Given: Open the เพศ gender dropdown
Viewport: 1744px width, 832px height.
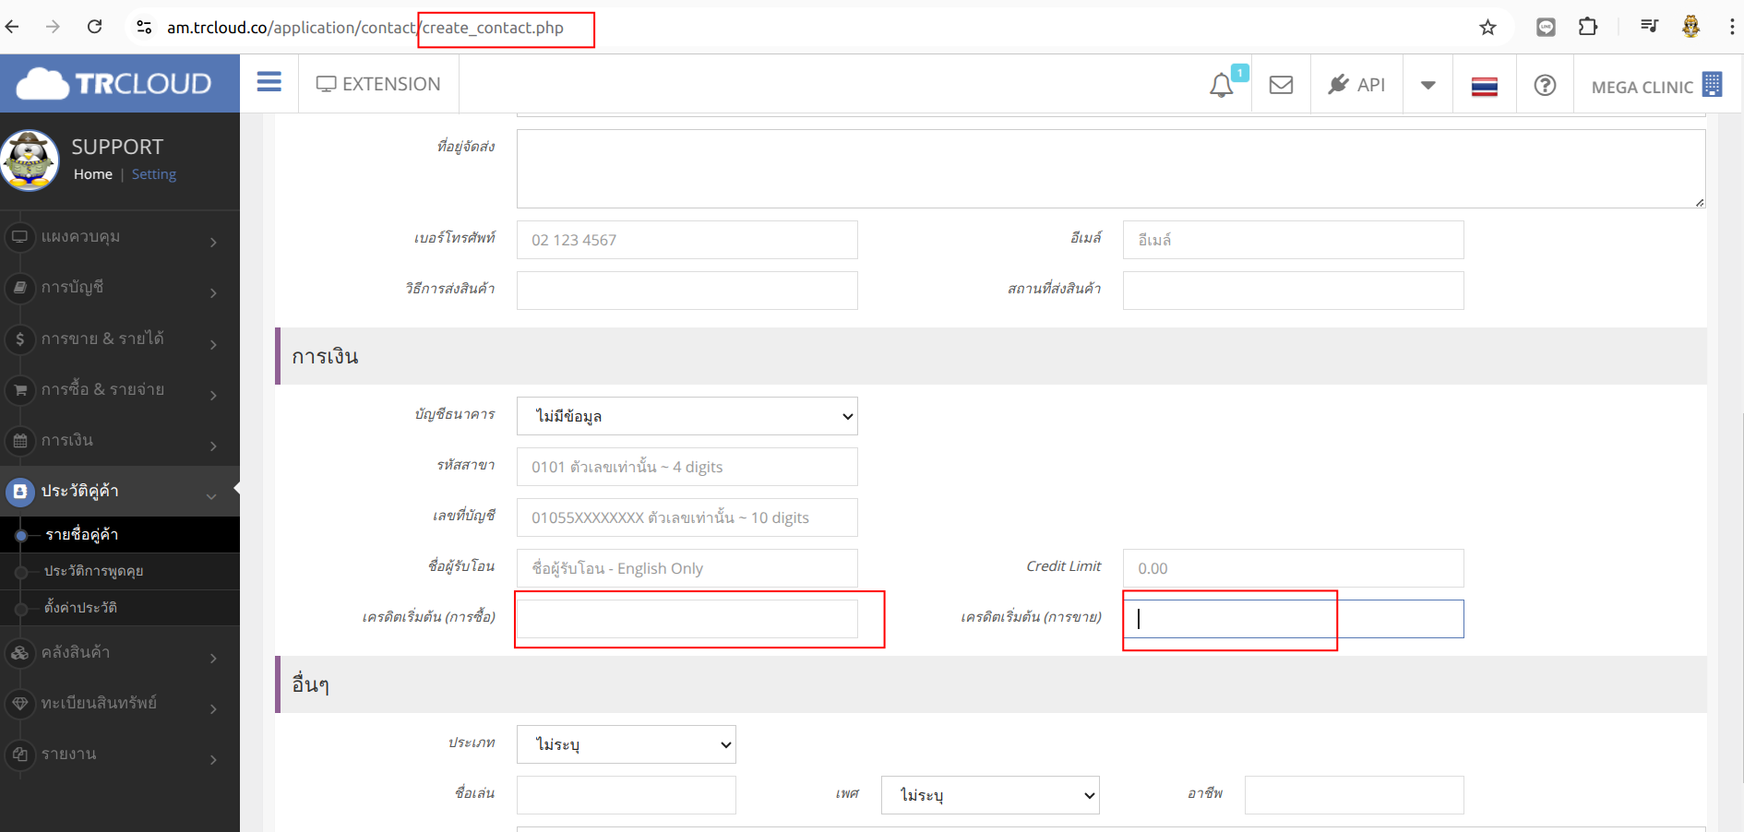Looking at the screenshot, I should [990, 795].
